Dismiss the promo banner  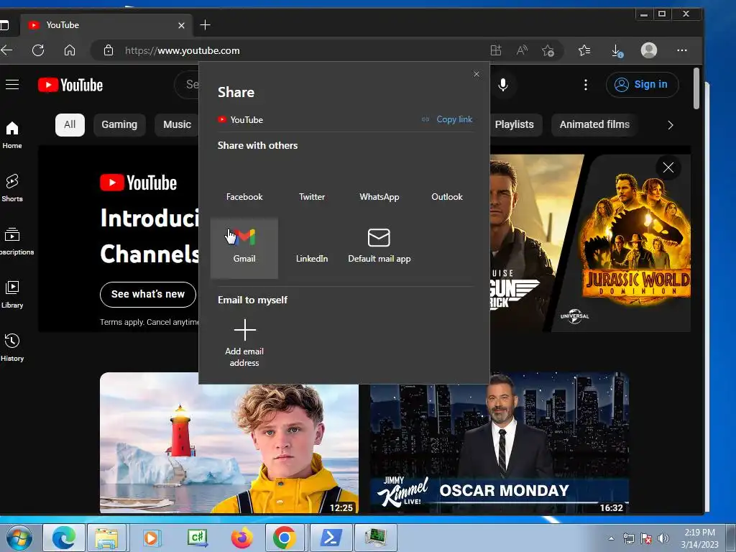(668, 167)
